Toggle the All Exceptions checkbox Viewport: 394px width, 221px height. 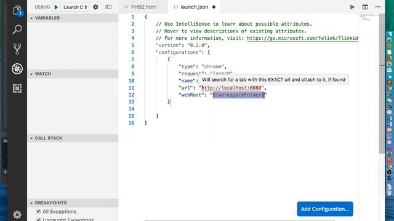[38, 211]
